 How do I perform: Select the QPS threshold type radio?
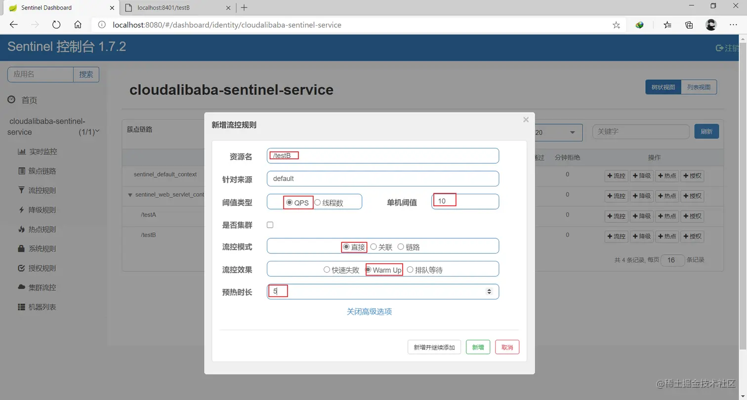pos(289,202)
